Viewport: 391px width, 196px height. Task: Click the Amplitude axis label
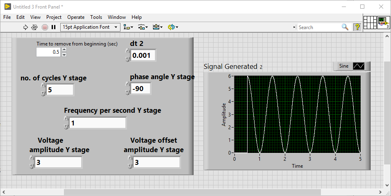coord(224,114)
